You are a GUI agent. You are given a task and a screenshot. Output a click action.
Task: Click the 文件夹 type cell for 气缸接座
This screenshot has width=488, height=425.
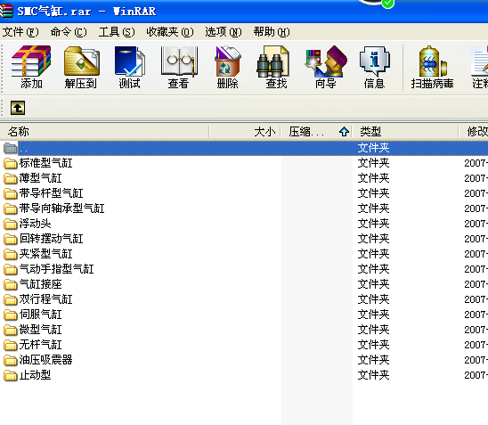pyautogui.click(x=373, y=284)
